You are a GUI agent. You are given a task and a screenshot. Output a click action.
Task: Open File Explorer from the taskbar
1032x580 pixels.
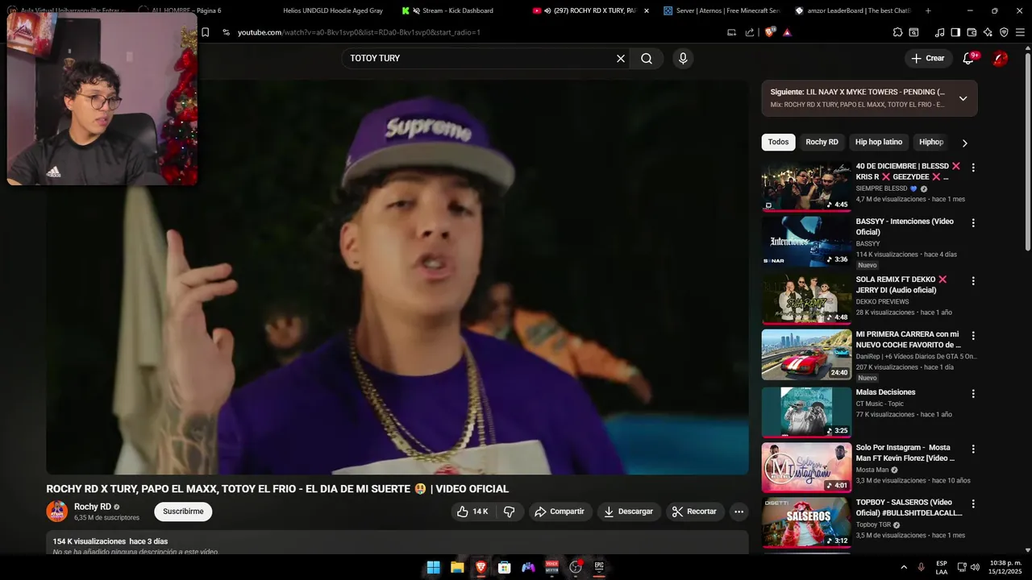pyautogui.click(x=457, y=567)
